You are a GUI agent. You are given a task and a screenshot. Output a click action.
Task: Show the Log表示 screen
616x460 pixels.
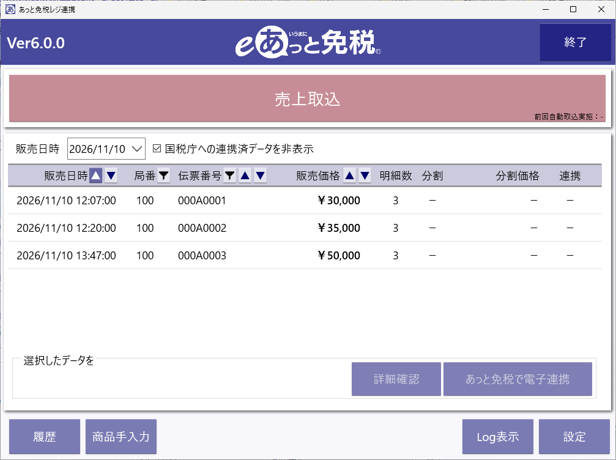[498, 436]
